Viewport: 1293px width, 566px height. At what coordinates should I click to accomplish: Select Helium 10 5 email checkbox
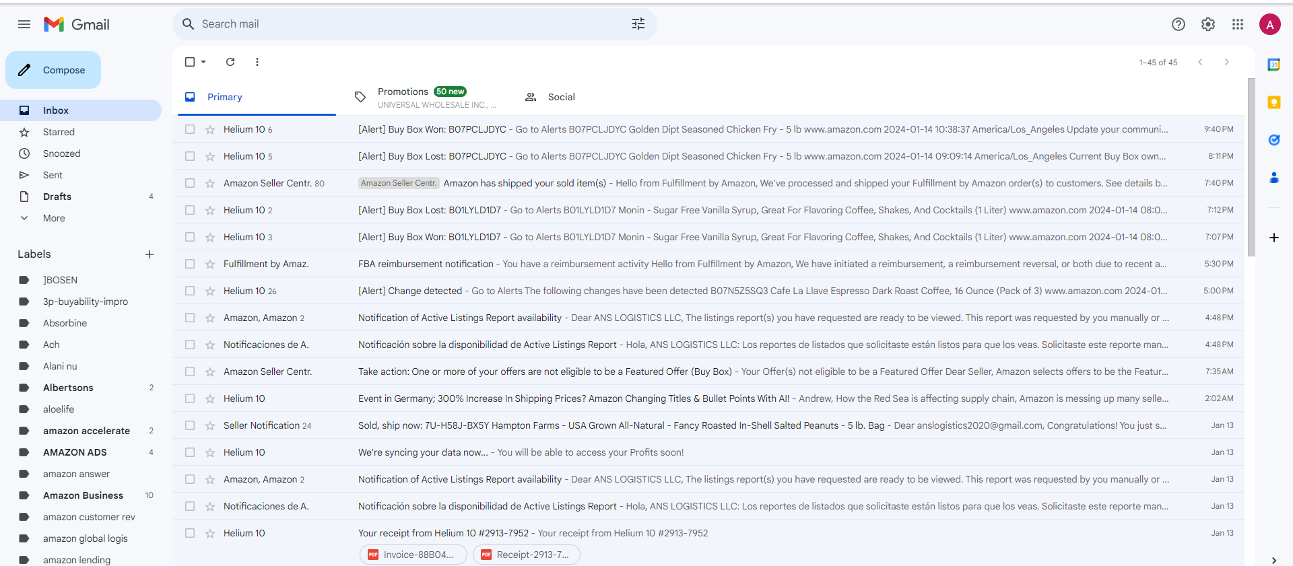tap(190, 156)
